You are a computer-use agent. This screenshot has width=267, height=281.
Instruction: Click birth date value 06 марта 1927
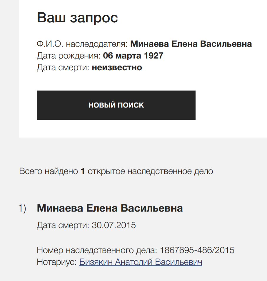point(133,56)
